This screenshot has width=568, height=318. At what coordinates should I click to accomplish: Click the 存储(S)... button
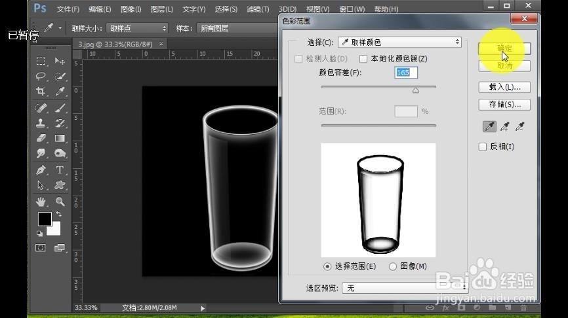click(x=504, y=105)
